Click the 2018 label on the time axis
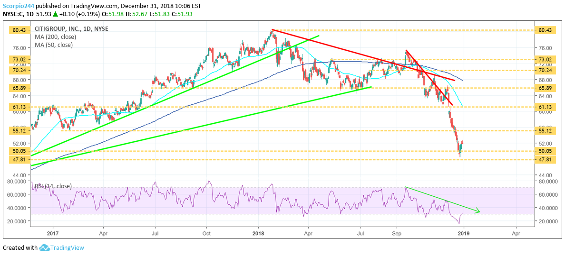This screenshot has width=565, height=256. click(x=258, y=233)
